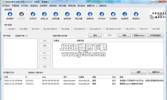Open the 关于软件 menu item
The image size is (167, 100).
[x=6, y=6]
